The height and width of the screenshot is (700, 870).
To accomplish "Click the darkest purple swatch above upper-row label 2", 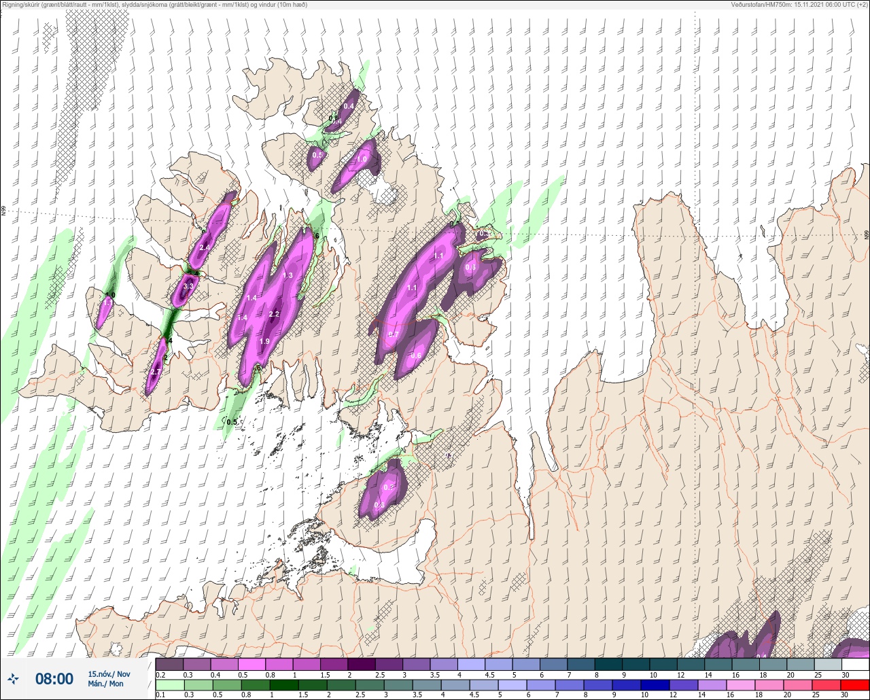I will (x=362, y=664).
